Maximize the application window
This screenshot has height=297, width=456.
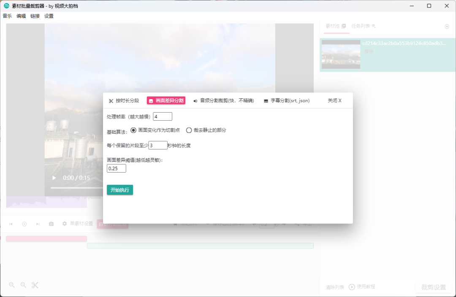coord(429,6)
